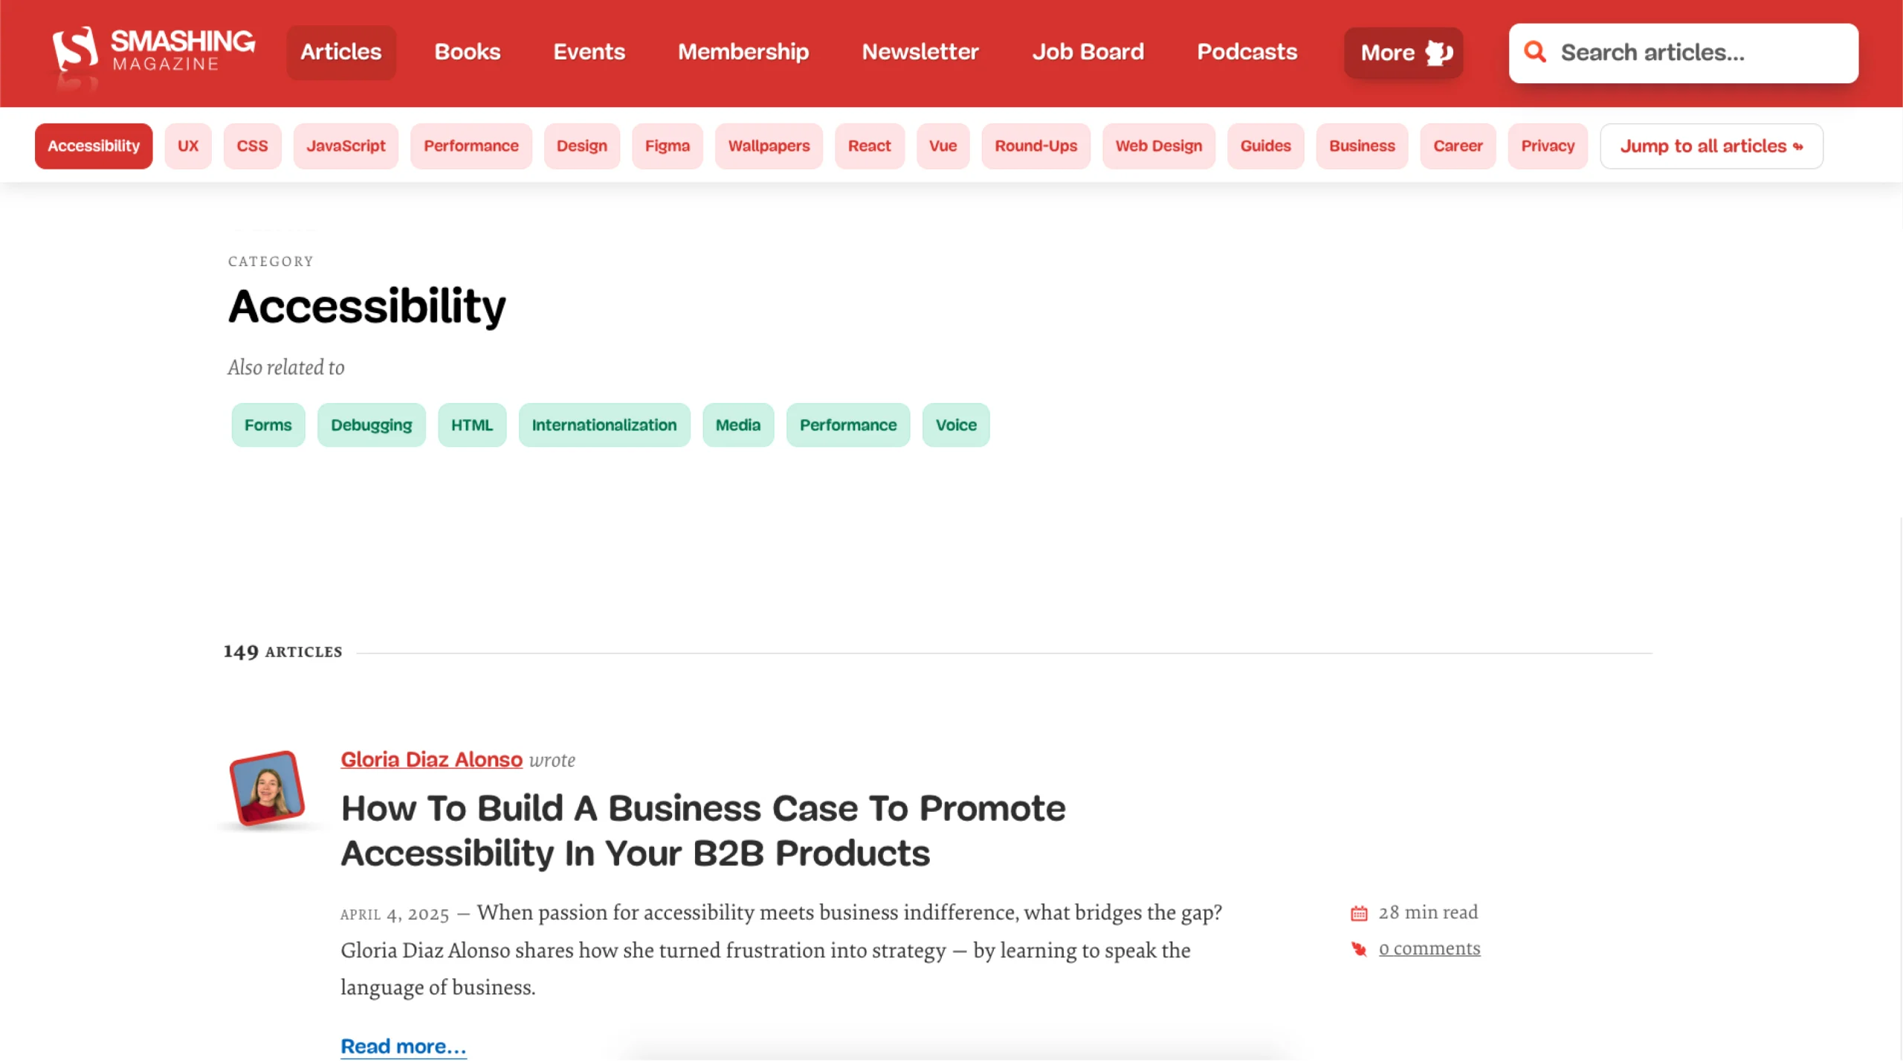Screen dimensions: 1903x1061
Task: Click the search magnifier icon
Action: click(x=1535, y=52)
